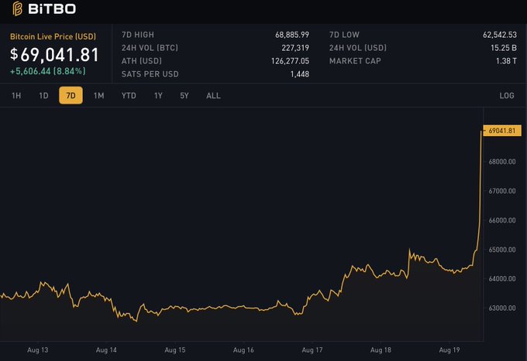The width and height of the screenshot is (527, 361).
Task: Click the 7D HIGH value 68,885.99
Action: pyautogui.click(x=292, y=35)
